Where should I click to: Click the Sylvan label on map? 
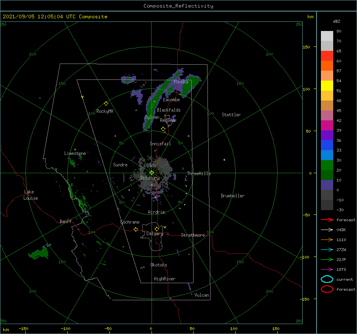(152, 118)
